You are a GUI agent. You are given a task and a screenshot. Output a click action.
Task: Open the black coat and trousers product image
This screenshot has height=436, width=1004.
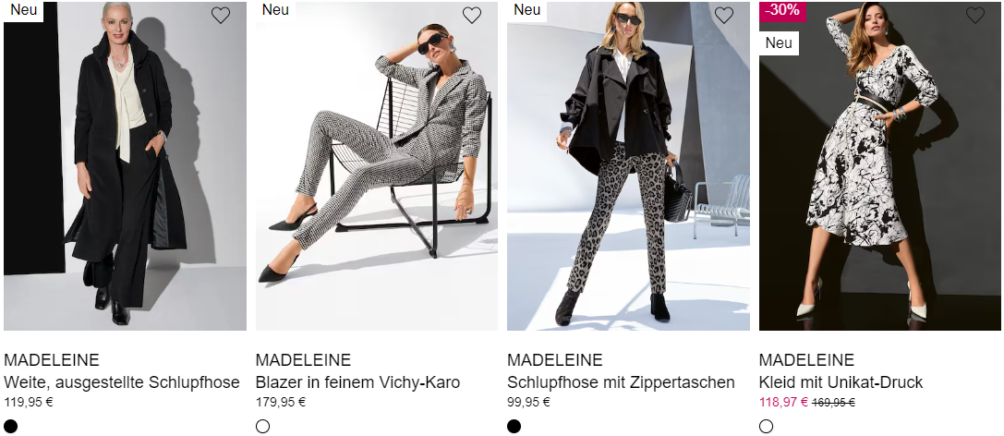pos(125,166)
